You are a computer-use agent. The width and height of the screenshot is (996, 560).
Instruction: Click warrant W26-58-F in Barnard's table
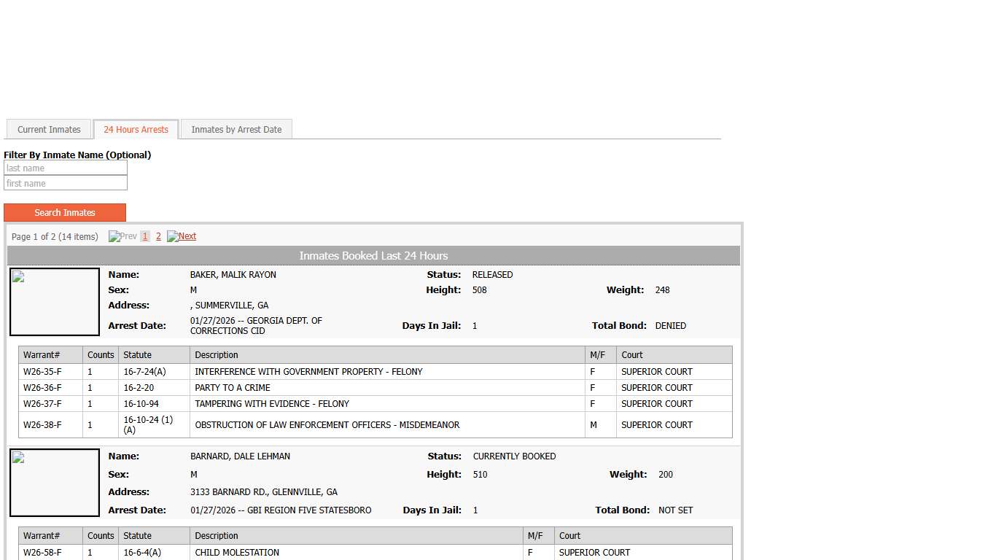(42, 553)
